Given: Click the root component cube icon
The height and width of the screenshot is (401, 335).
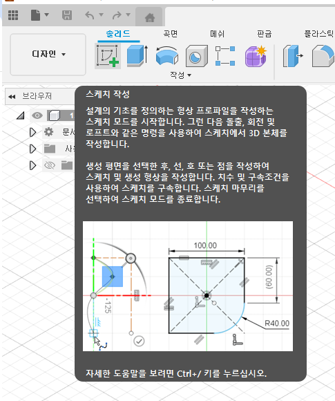Looking at the screenshot, I should pos(54,115).
